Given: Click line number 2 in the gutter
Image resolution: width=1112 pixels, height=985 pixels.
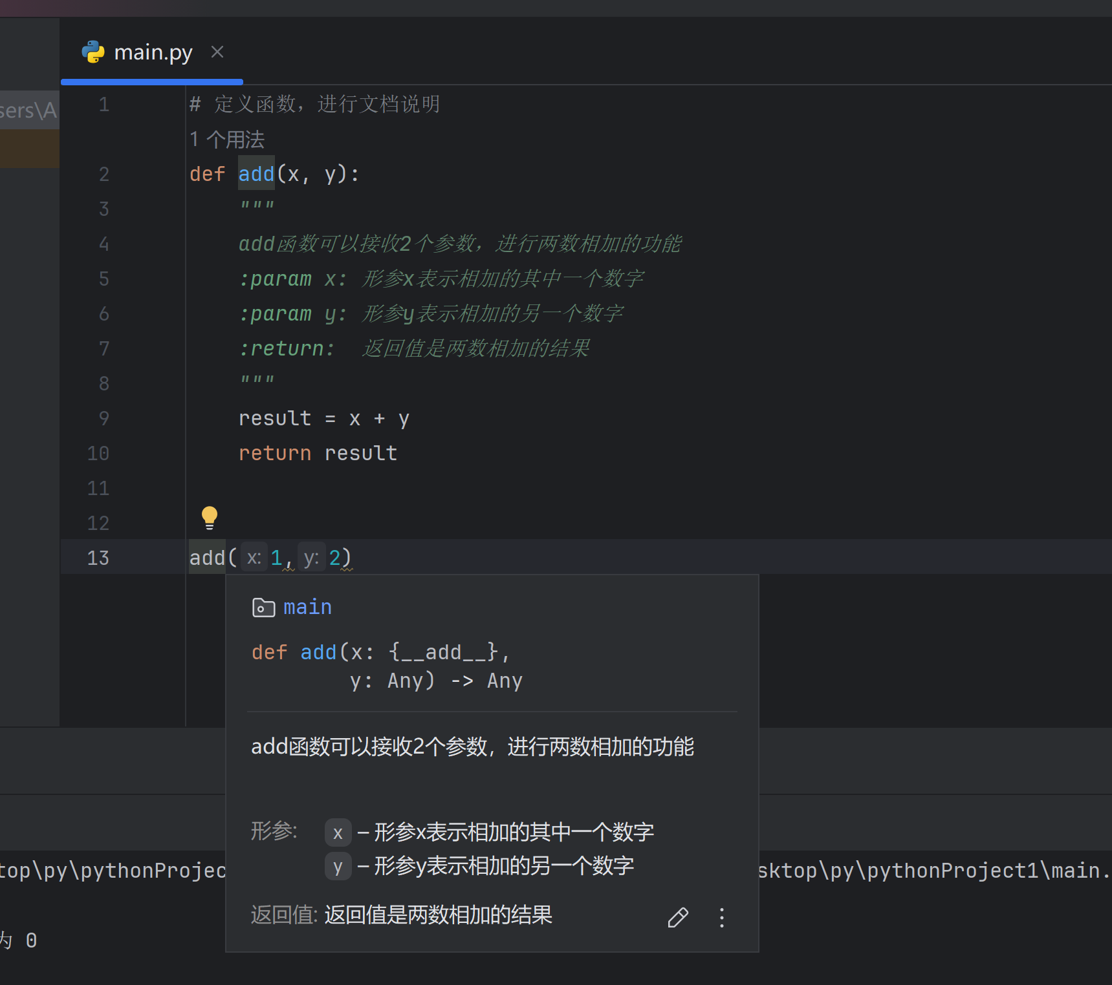Looking at the screenshot, I should [104, 173].
